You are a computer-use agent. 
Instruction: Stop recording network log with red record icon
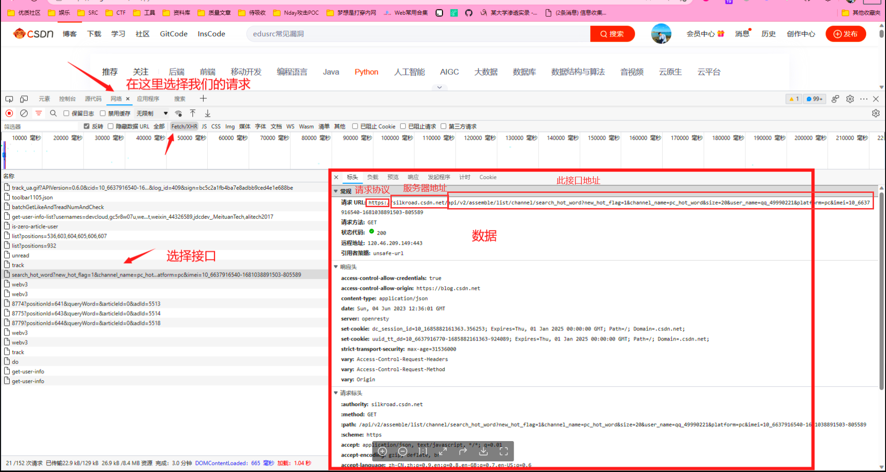point(9,113)
